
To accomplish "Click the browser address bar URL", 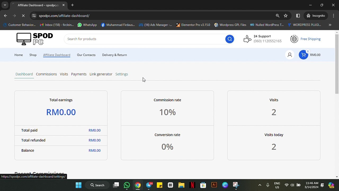I will pyautogui.click(x=64, y=16).
